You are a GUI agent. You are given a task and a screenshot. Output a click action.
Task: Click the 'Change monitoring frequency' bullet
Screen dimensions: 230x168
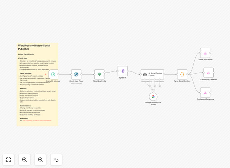click(30, 108)
